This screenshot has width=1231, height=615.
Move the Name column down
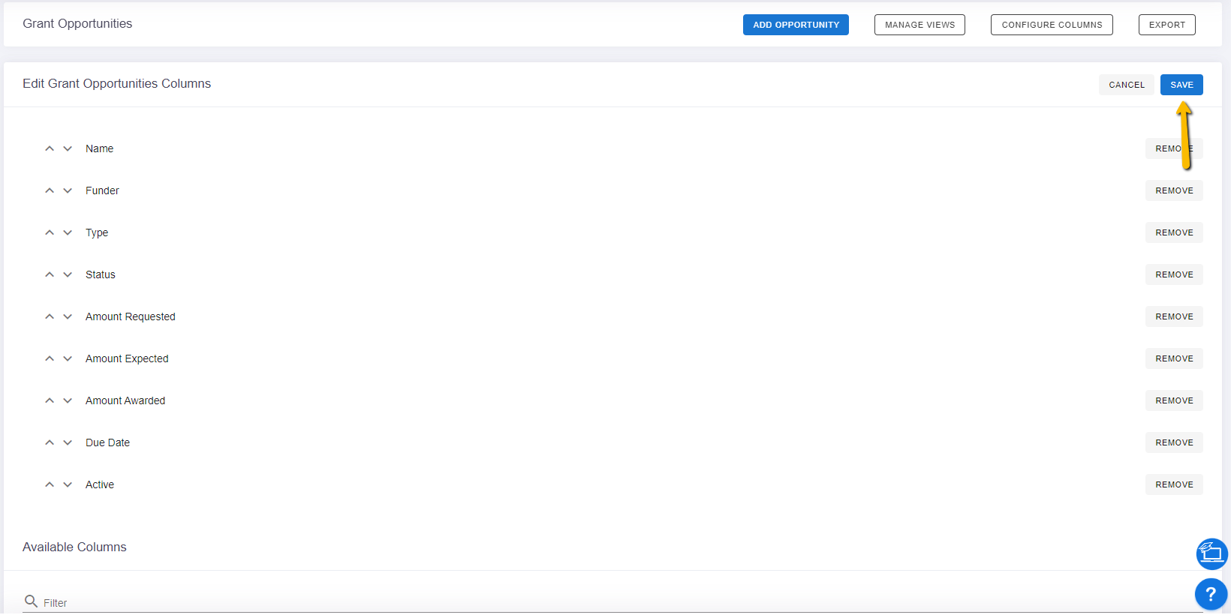point(68,148)
